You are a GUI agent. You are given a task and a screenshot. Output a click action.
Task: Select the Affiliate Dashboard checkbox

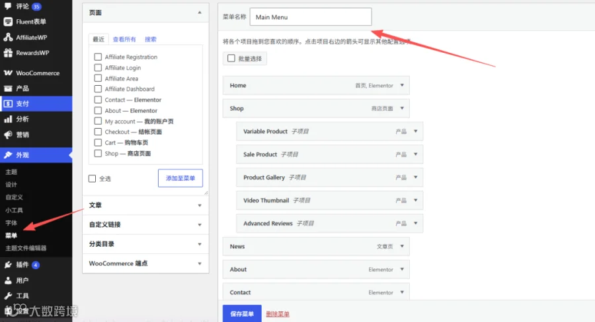[98, 88]
